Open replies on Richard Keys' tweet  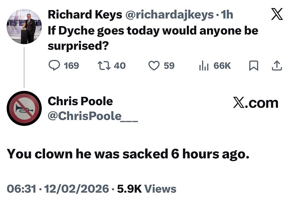tap(54, 65)
